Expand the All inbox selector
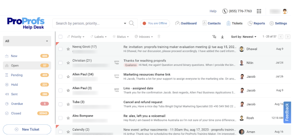 [x=27, y=41]
